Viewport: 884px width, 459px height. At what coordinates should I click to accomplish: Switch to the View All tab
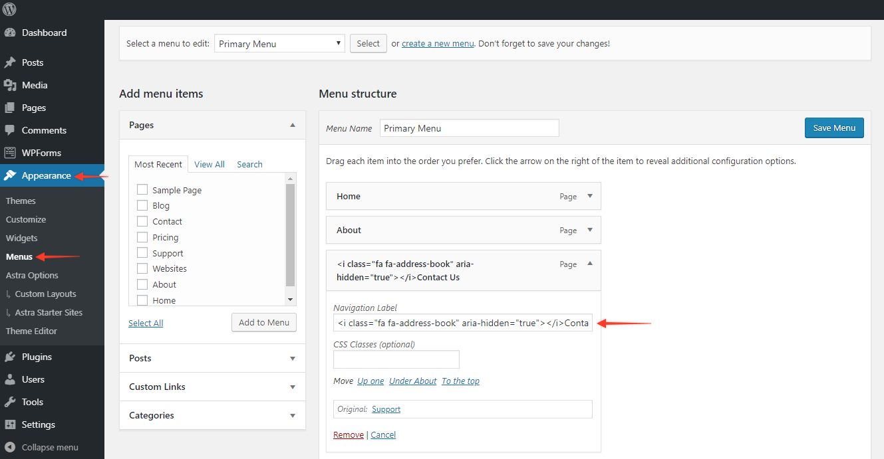pos(210,164)
